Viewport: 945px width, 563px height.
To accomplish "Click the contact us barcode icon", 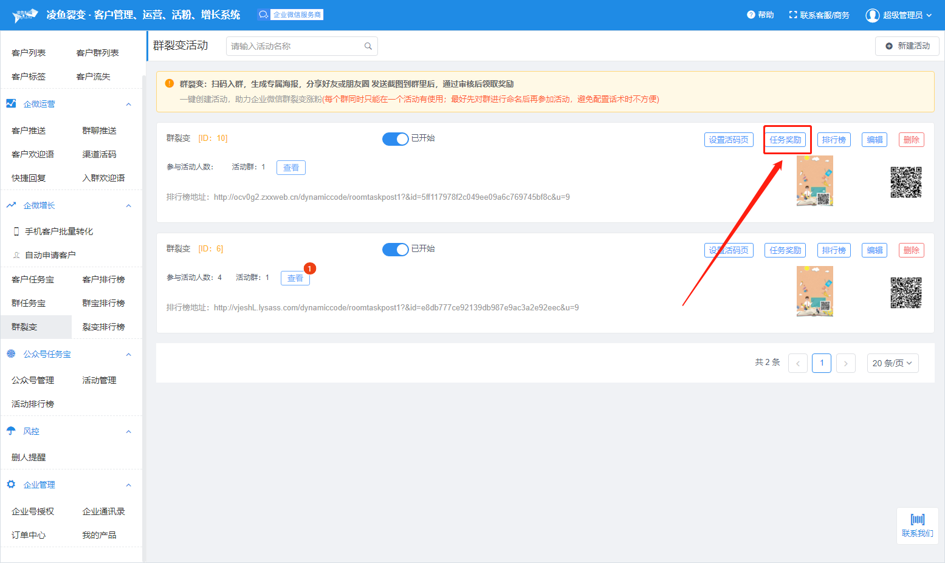I will coord(917,519).
